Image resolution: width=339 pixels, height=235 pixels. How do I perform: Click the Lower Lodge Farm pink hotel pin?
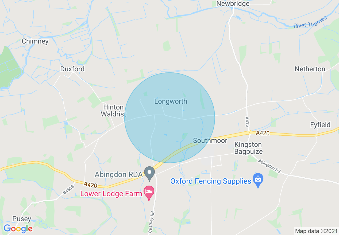point(149,193)
